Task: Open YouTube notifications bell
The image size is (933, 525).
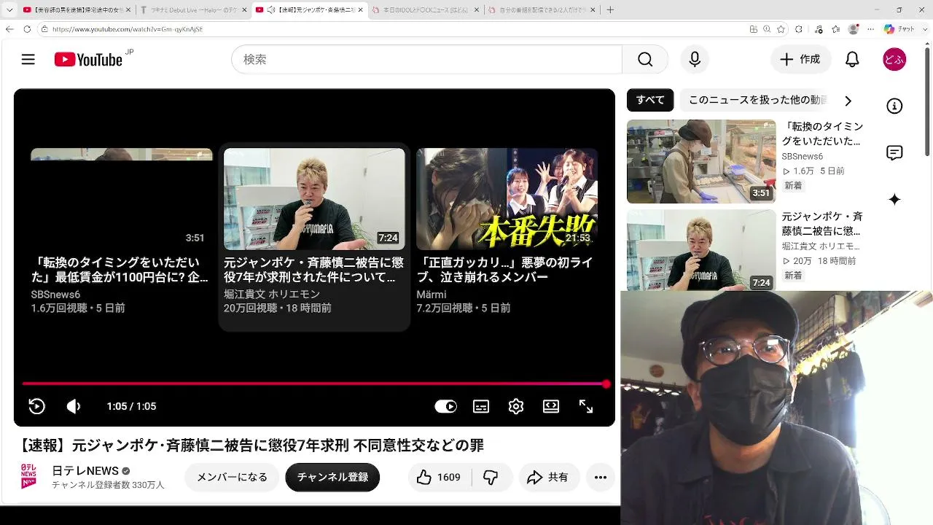Action: click(852, 60)
